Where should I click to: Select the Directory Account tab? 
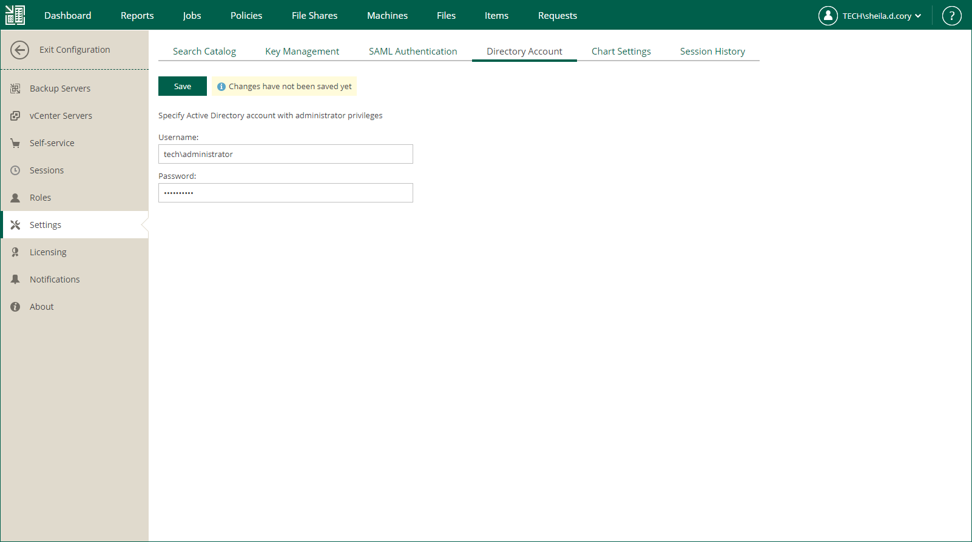(524, 52)
